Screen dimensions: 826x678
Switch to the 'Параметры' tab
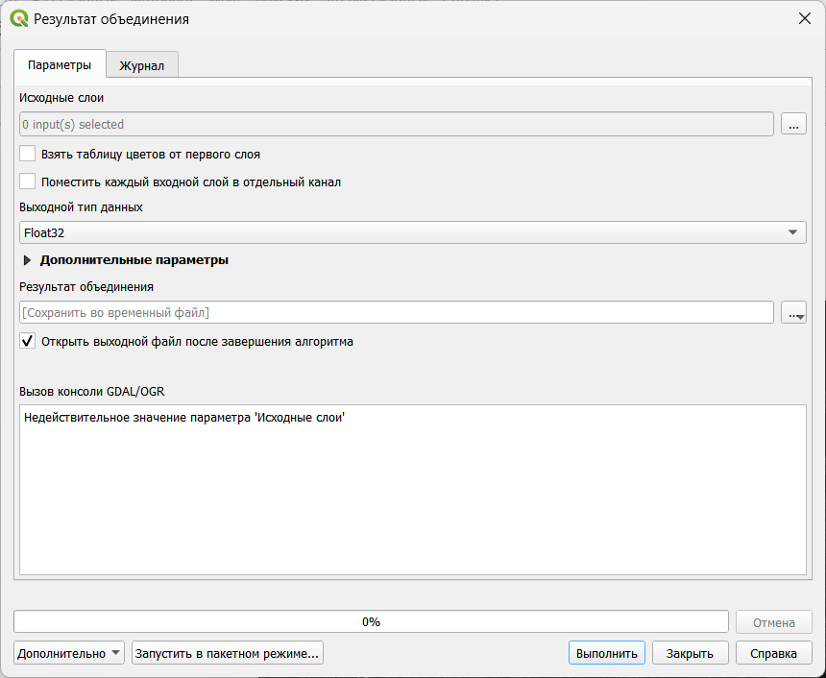(60, 65)
